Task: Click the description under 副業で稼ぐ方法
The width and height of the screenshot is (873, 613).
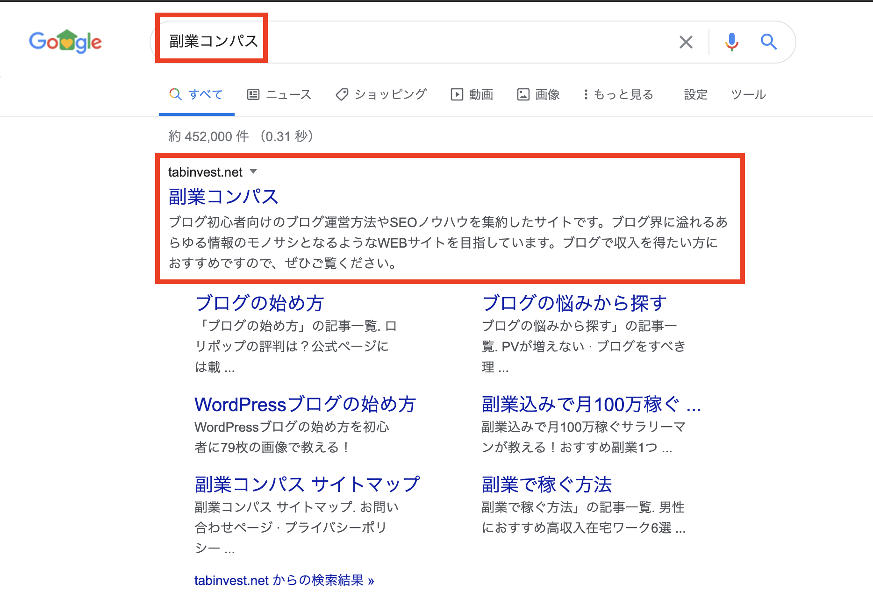Action: point(584,517)
